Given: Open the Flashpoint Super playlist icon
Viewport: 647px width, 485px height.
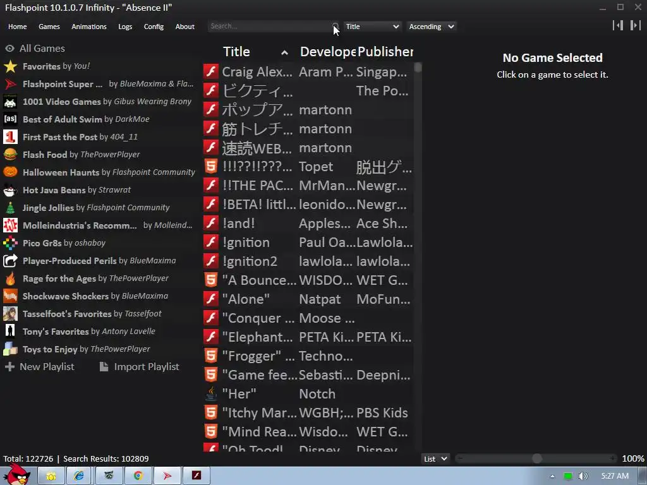Looking at the screenshot, I should (x=10, y=84).
